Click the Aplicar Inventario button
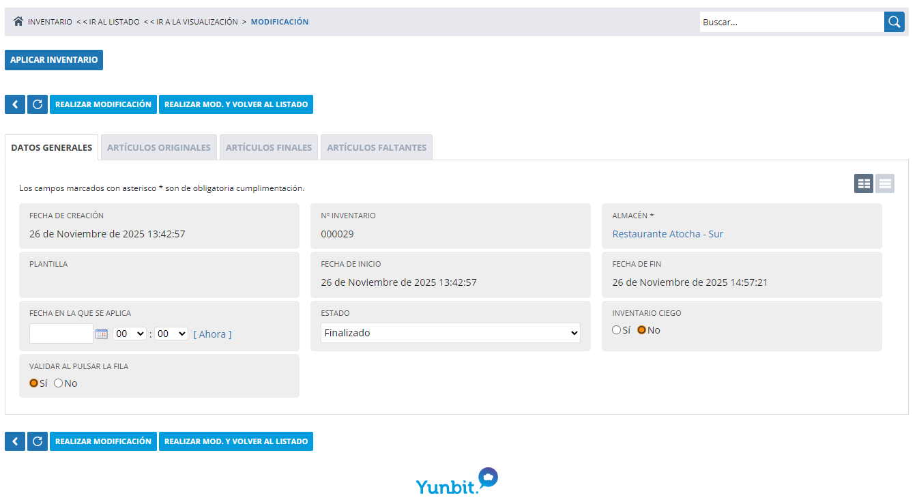 54,60
